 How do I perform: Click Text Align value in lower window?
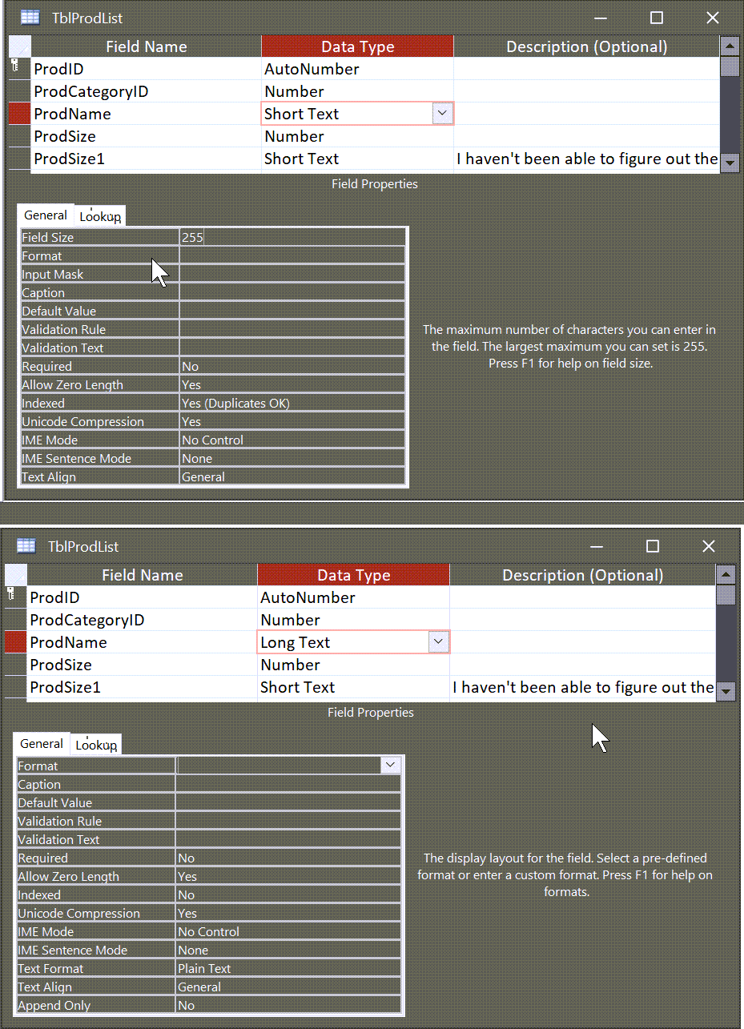coord(288,987)
